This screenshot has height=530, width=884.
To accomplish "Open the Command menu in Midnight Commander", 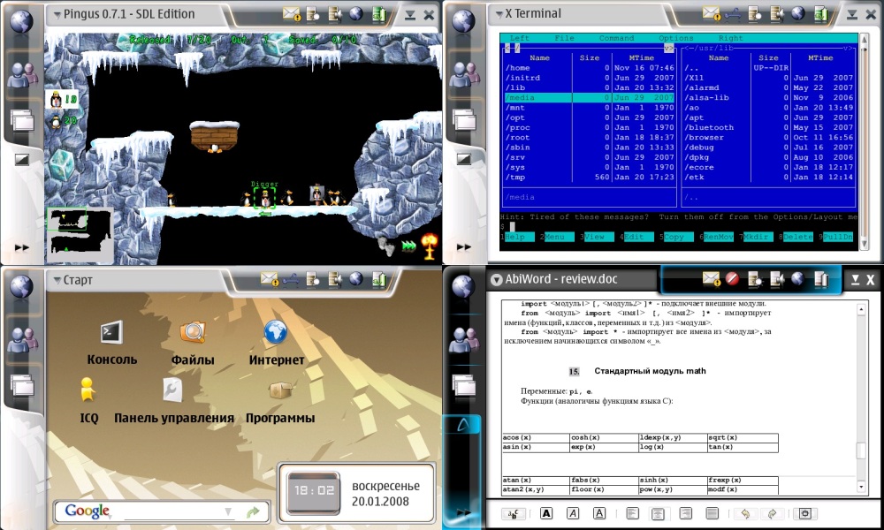I will 616,38.
